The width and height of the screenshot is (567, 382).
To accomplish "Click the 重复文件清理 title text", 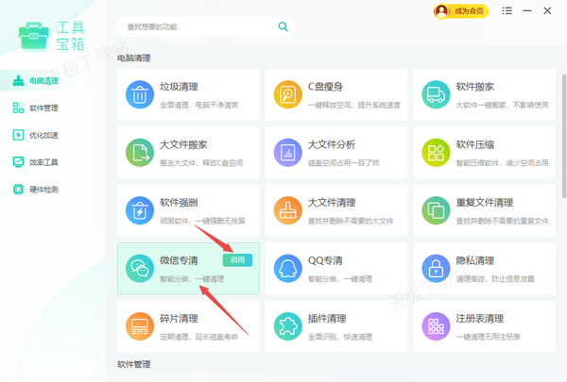I will point(484,203).
